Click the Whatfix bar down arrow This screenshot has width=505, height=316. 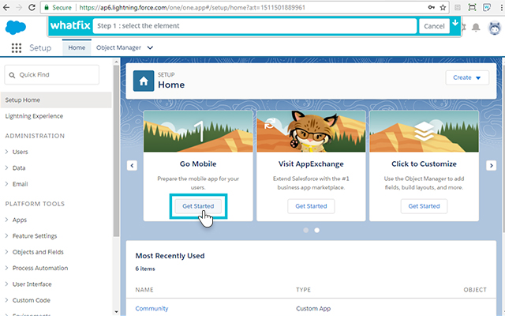[x=455, y=23]
